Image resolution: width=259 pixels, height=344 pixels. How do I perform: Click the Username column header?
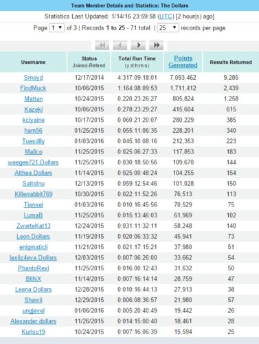(33, 62)
